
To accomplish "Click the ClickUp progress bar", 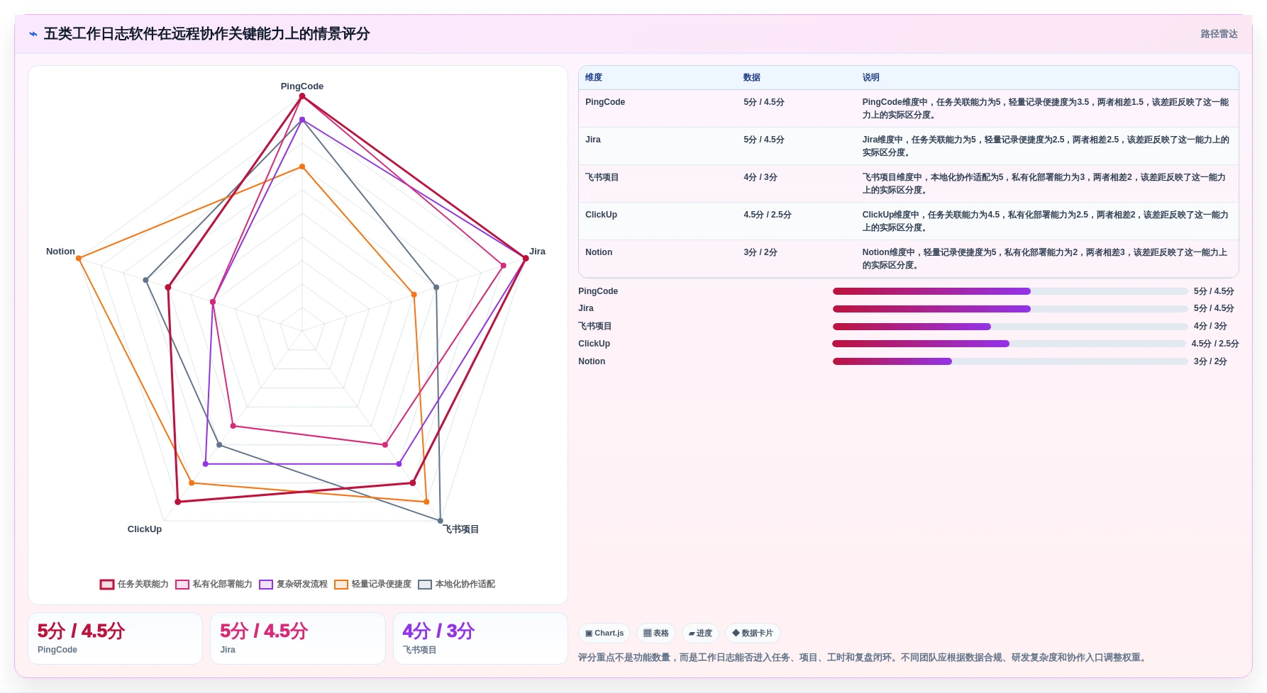I will pos(1009,344).
